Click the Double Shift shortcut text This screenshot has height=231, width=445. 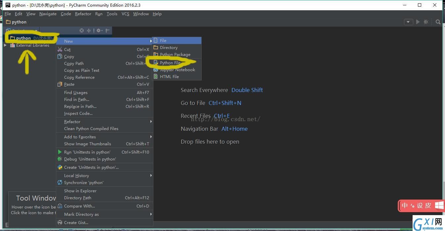point(247,90)
